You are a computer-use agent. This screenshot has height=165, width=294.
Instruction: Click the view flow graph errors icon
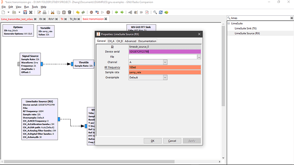pos(91,12)
